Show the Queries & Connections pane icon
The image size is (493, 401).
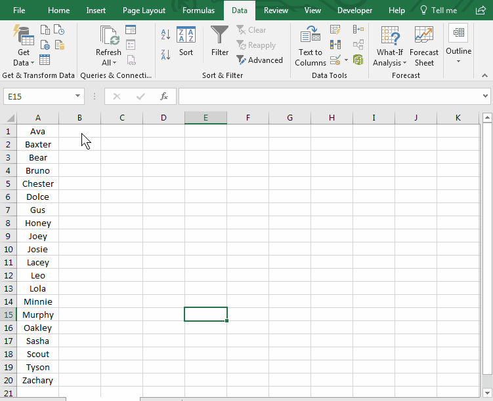(131, 30)
